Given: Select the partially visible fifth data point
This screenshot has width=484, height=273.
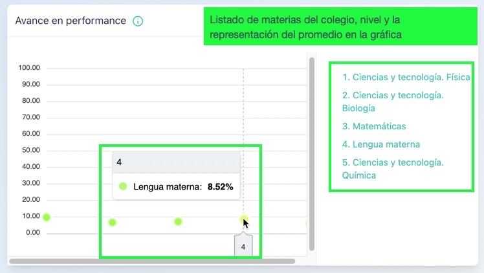Looking at the screenshot, I should pos(308,224).
